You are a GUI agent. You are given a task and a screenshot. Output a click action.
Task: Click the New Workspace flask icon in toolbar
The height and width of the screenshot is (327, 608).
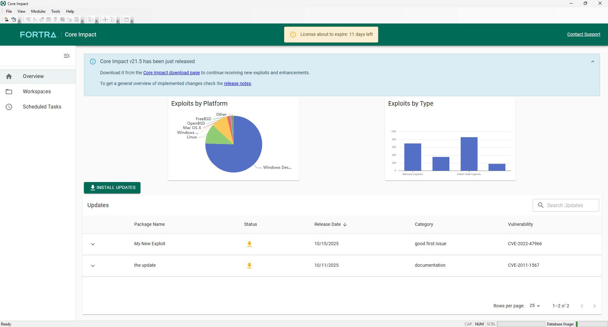[x=6, y=19]
